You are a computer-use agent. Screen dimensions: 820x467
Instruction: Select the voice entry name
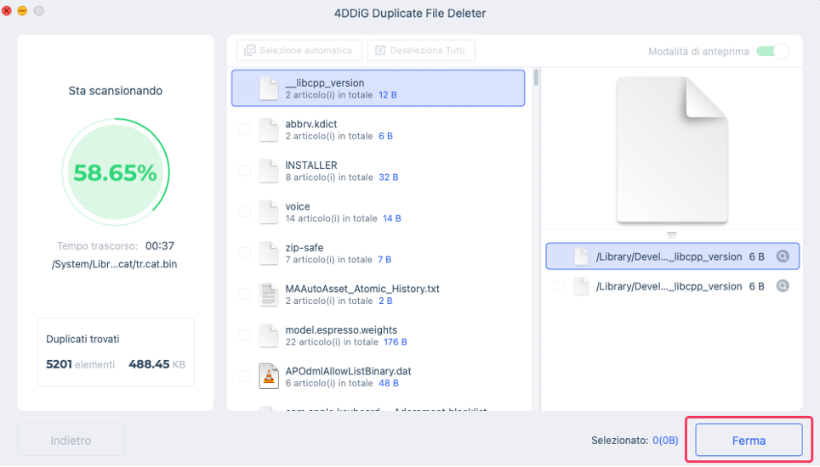[x=298, y=206]
